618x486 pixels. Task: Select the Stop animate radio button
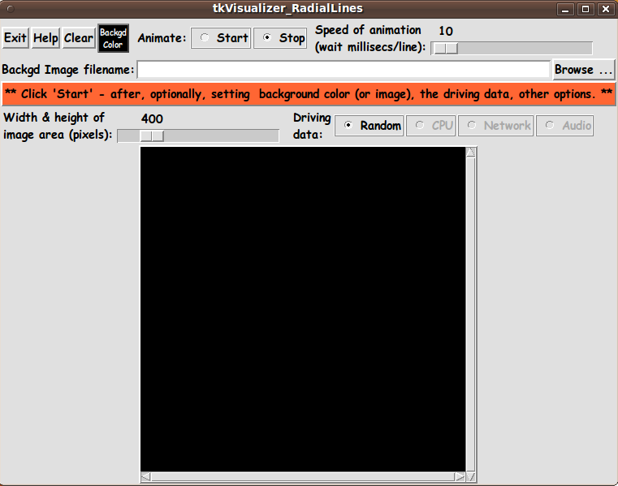tap(280, 38)
